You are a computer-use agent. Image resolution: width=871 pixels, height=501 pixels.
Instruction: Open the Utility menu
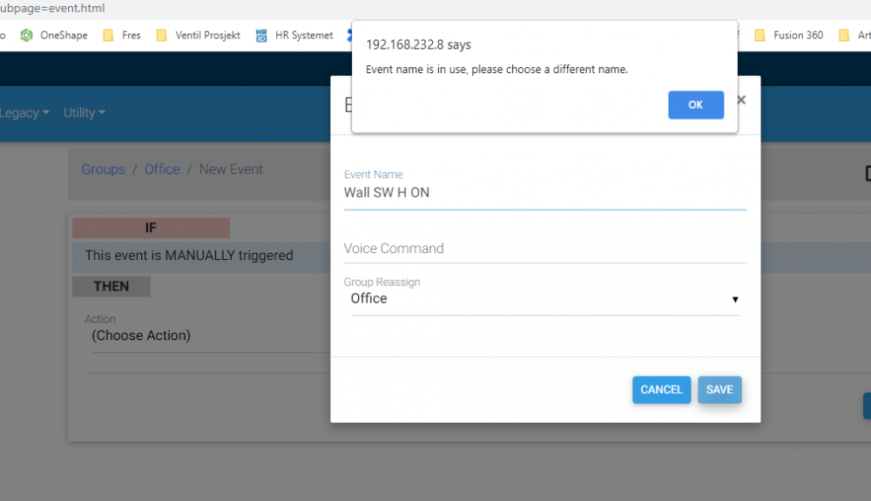click(84, 113)
